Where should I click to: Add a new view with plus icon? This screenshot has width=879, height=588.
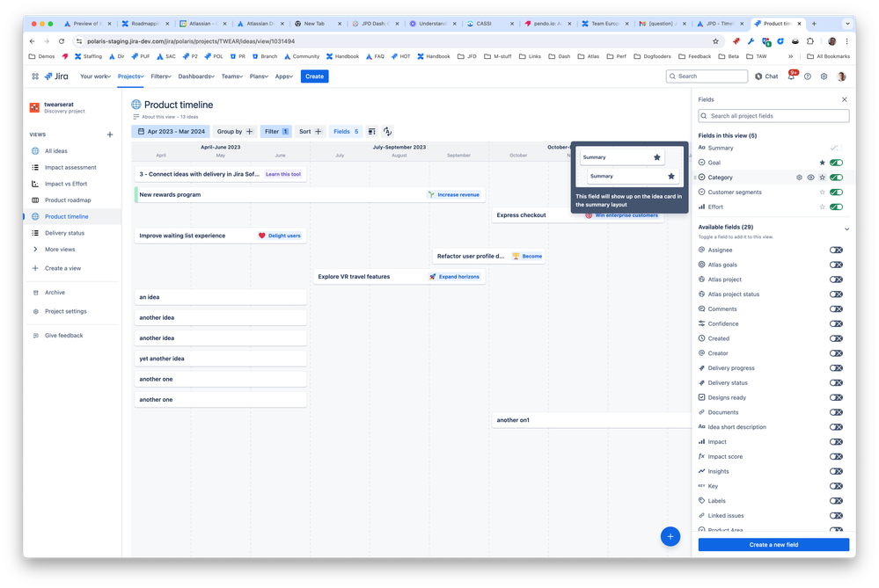(x=110, y=134)
